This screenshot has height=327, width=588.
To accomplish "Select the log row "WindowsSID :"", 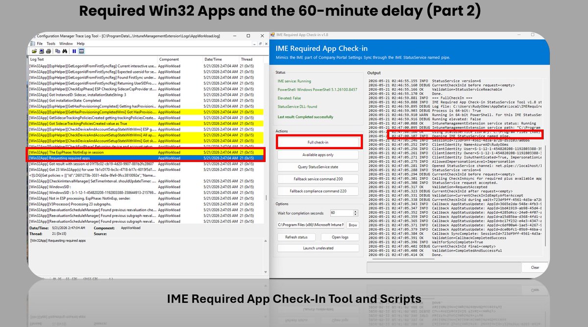I will click(147, 187).
